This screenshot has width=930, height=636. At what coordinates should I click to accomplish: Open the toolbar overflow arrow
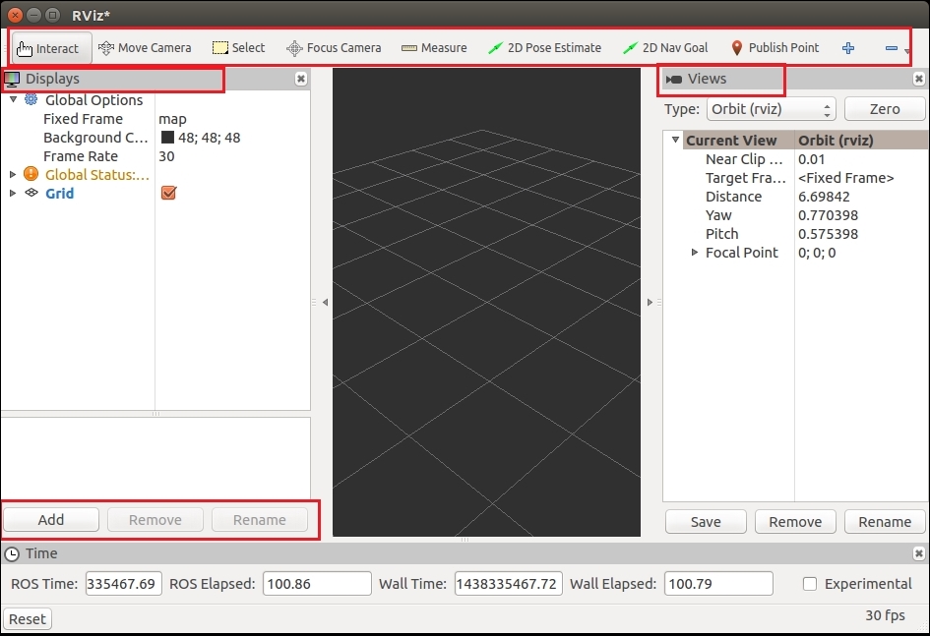pyautogui.click(x=906, y=51)
